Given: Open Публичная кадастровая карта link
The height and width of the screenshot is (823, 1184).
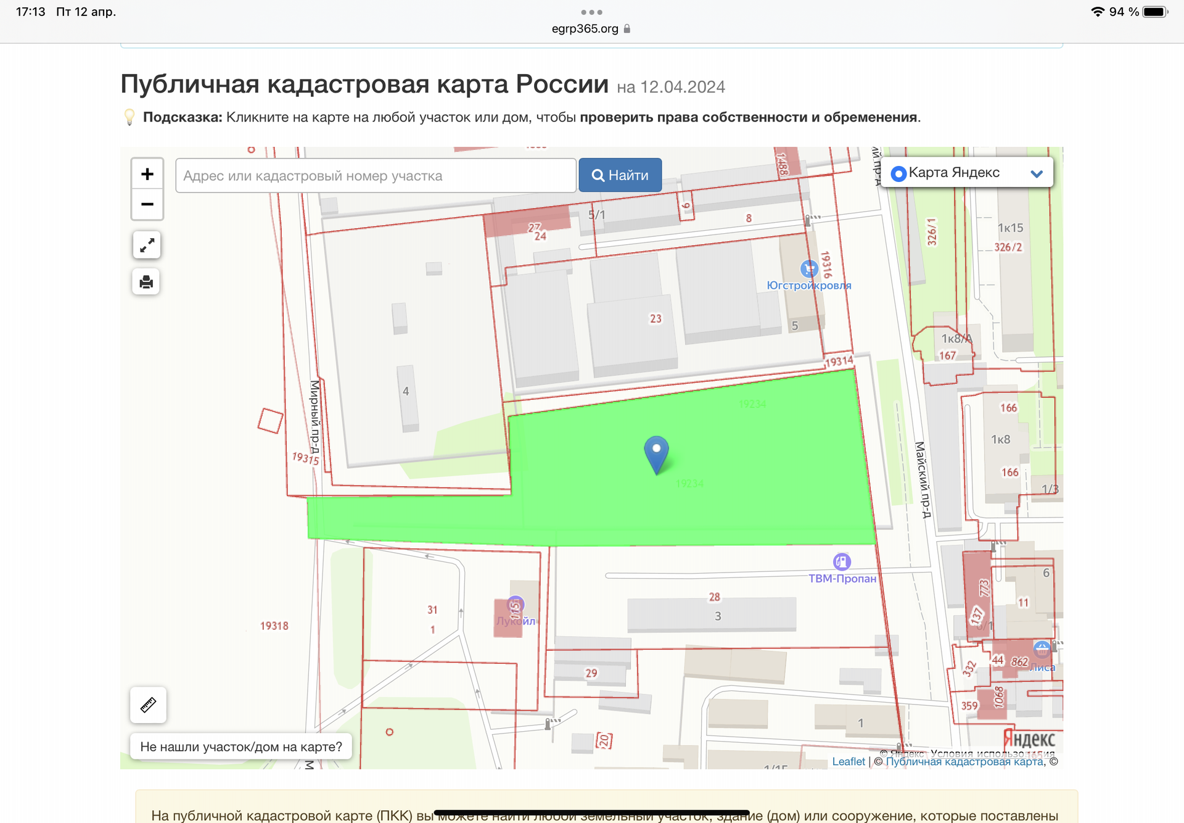Looking at the screenshot, I should (x=964, y=762).
